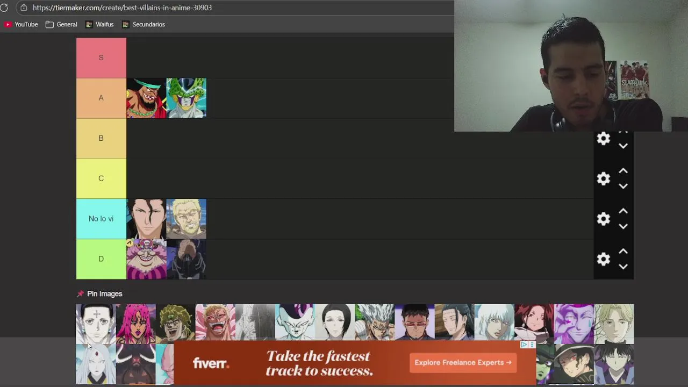The height and width of the screenshot is (387, 688).
Task: Select the tiermaker URL address field
Action: (122, 8)
